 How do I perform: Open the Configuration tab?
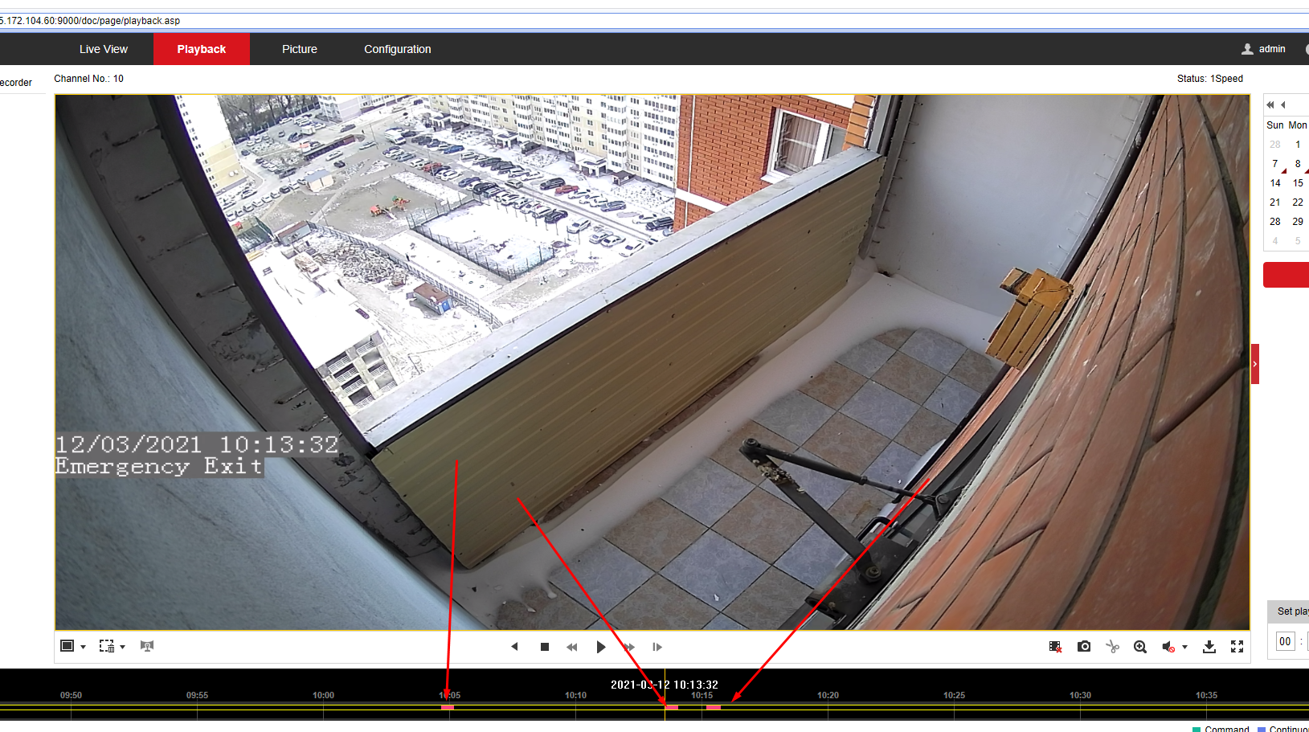point(397,49)
